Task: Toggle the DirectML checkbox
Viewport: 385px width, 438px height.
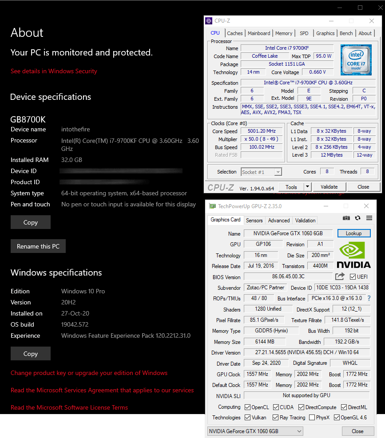Action: pos(344,407)
